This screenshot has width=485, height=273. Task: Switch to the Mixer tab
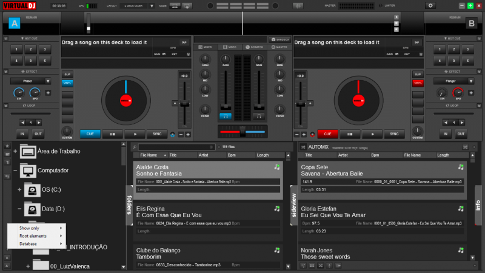point(206,47)
